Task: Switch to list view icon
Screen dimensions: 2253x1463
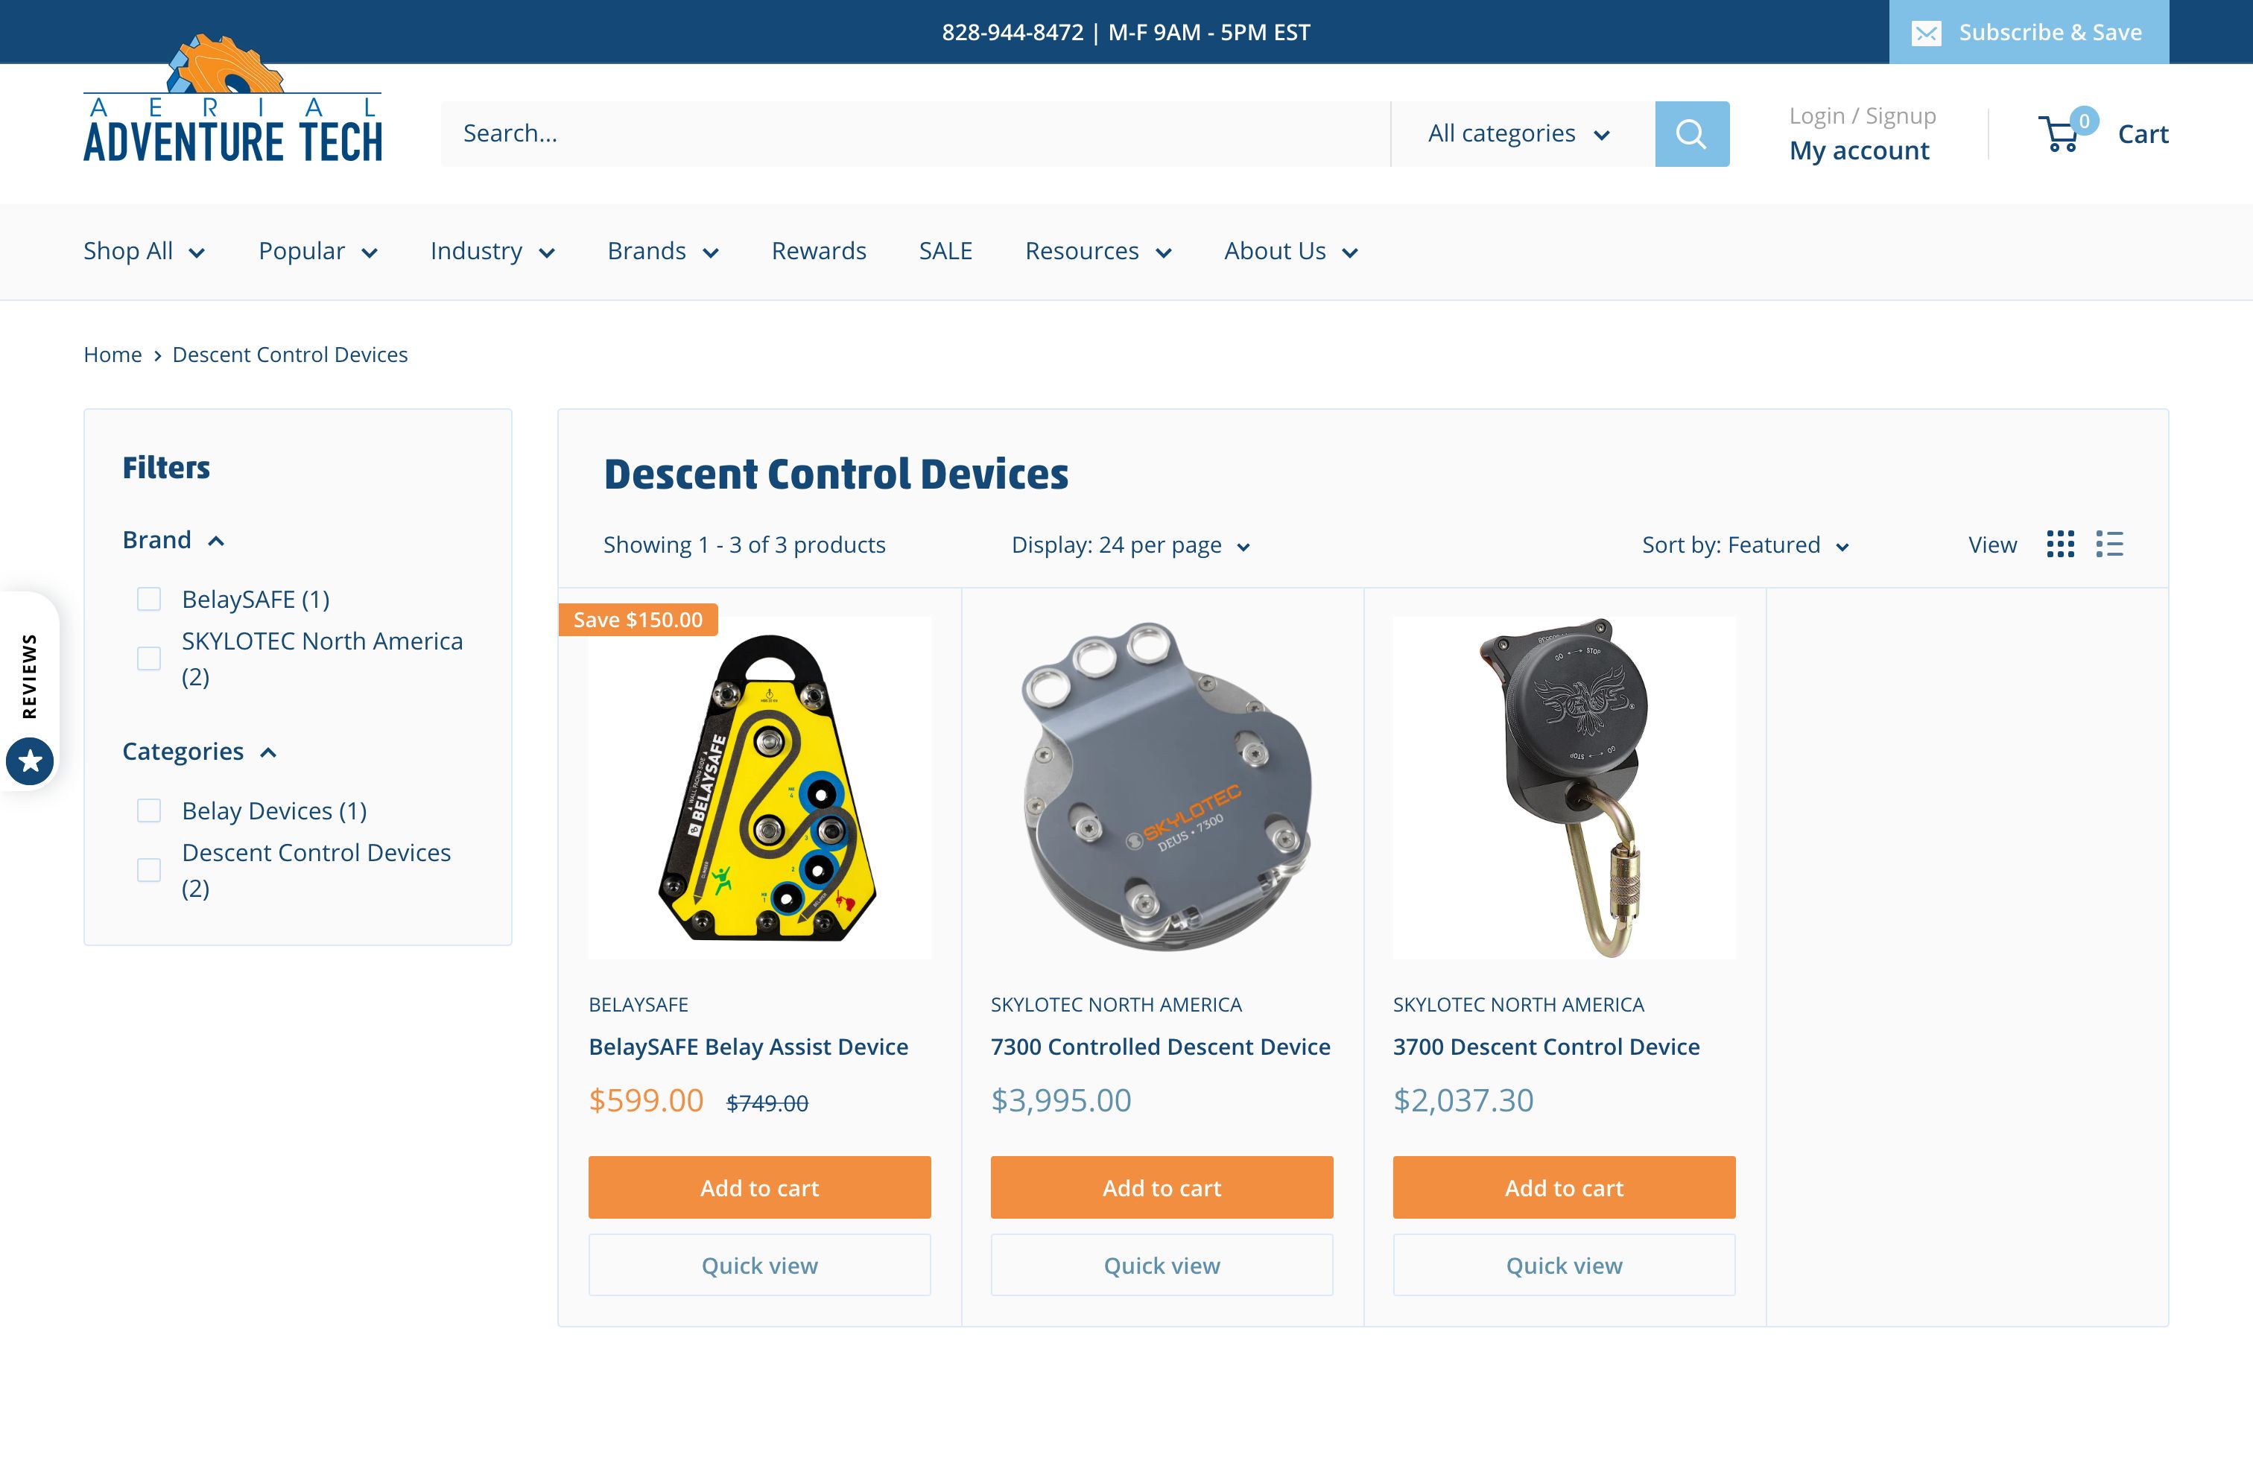Action: tap(2109, 544)
